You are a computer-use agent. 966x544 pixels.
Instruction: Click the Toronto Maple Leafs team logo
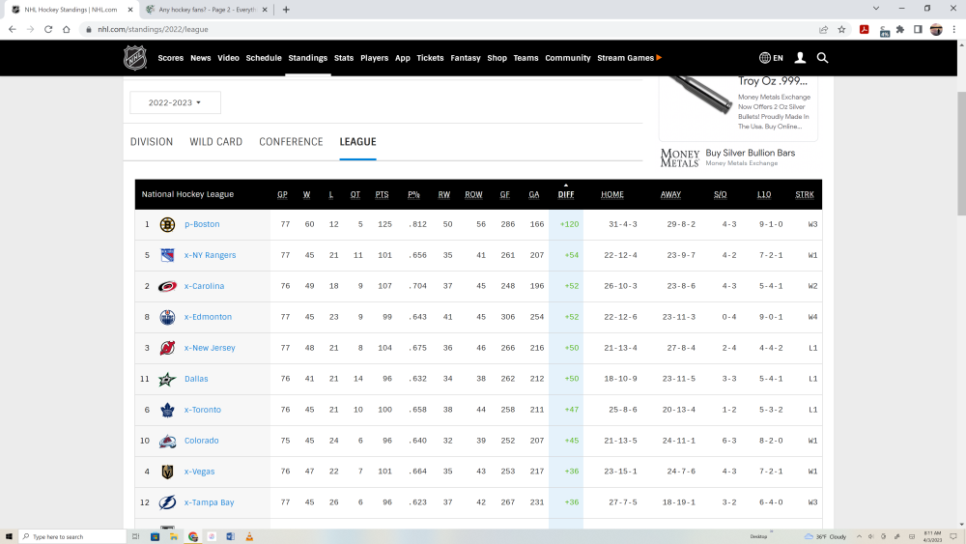(x=167, y=410)
